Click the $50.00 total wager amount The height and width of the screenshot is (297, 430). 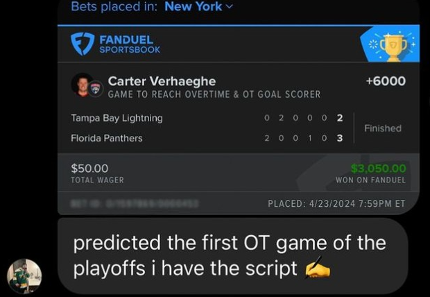click(91, 168)
